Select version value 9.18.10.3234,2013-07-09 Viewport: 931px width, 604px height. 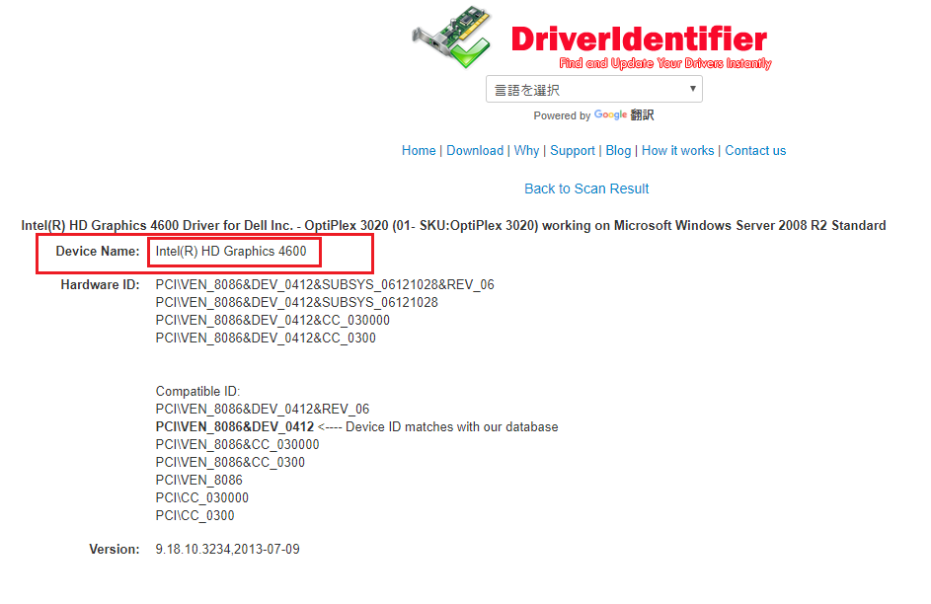coord(227,550)
